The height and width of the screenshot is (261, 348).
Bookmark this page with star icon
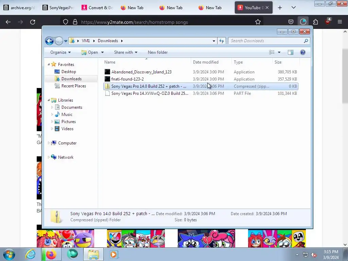tap(258, 22)
